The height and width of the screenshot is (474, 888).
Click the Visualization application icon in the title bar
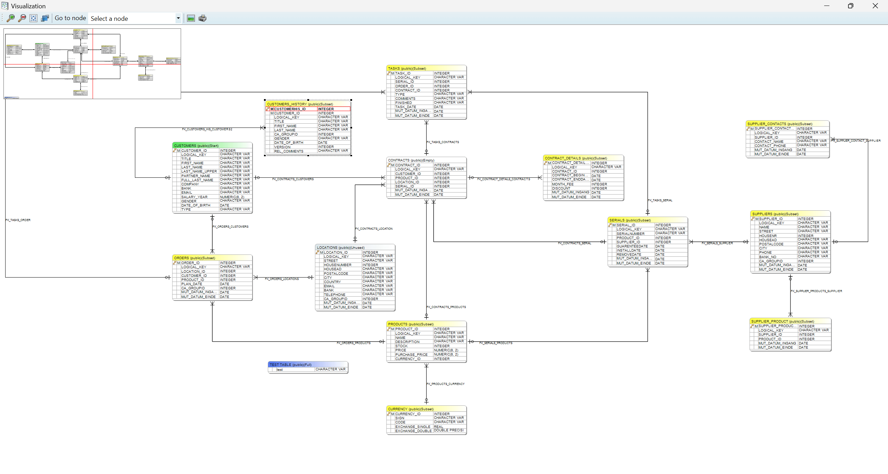4,6
